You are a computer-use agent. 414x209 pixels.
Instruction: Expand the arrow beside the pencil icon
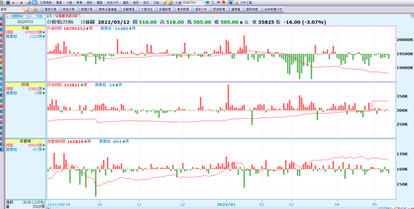tap(31, 9)
